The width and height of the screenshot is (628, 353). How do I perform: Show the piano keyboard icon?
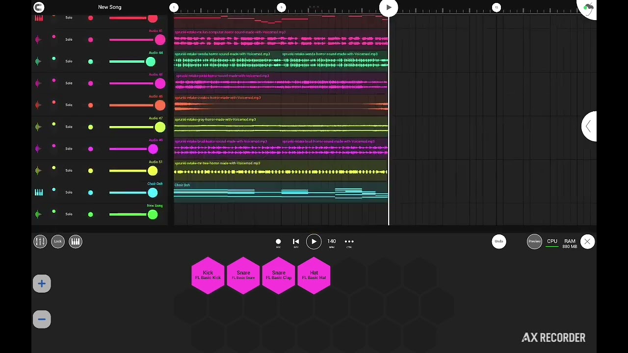(76, 241)
